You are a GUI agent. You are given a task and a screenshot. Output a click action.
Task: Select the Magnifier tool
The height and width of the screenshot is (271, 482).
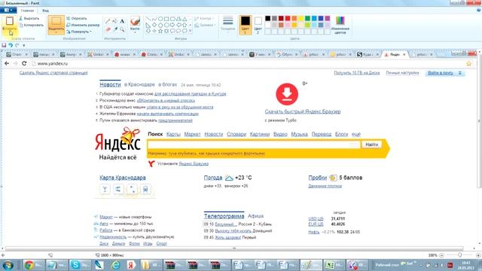coord(122,29)
